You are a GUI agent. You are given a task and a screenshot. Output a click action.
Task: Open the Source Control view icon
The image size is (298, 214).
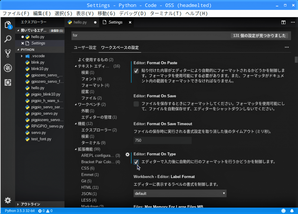(8, 53)
